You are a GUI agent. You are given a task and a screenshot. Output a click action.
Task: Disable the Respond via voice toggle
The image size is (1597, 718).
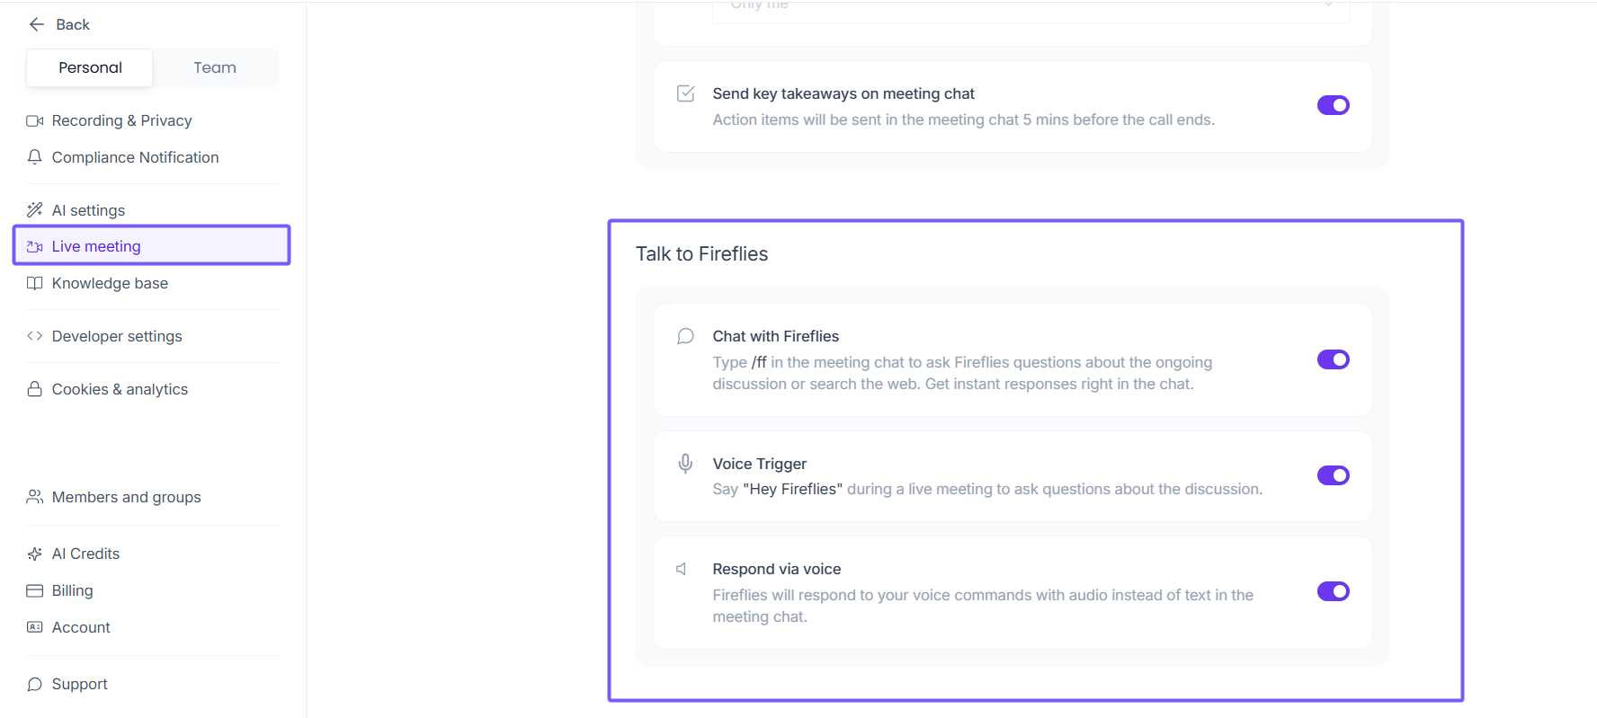click(x=1333, y=591)
